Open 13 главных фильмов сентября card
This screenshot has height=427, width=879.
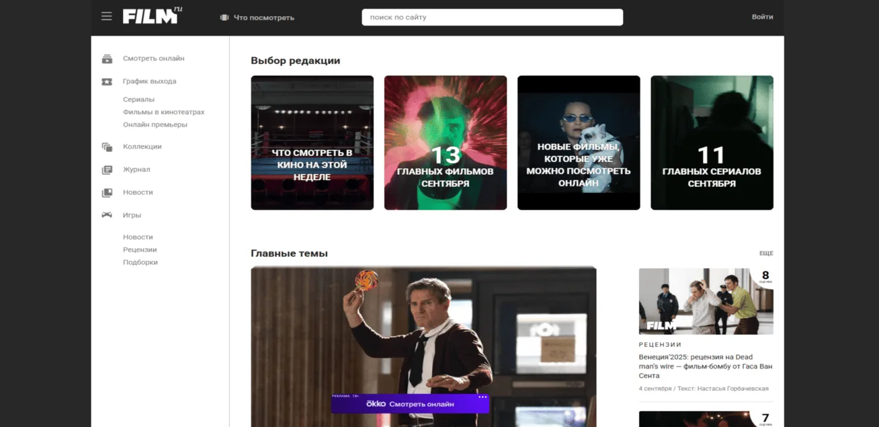point(445,143)
